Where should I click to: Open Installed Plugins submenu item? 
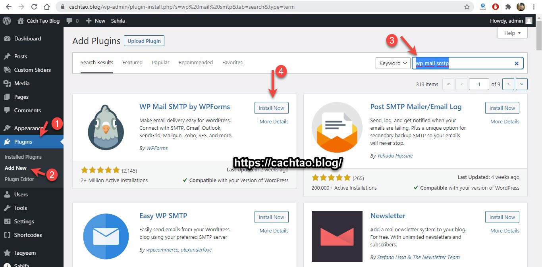point(23,157)
